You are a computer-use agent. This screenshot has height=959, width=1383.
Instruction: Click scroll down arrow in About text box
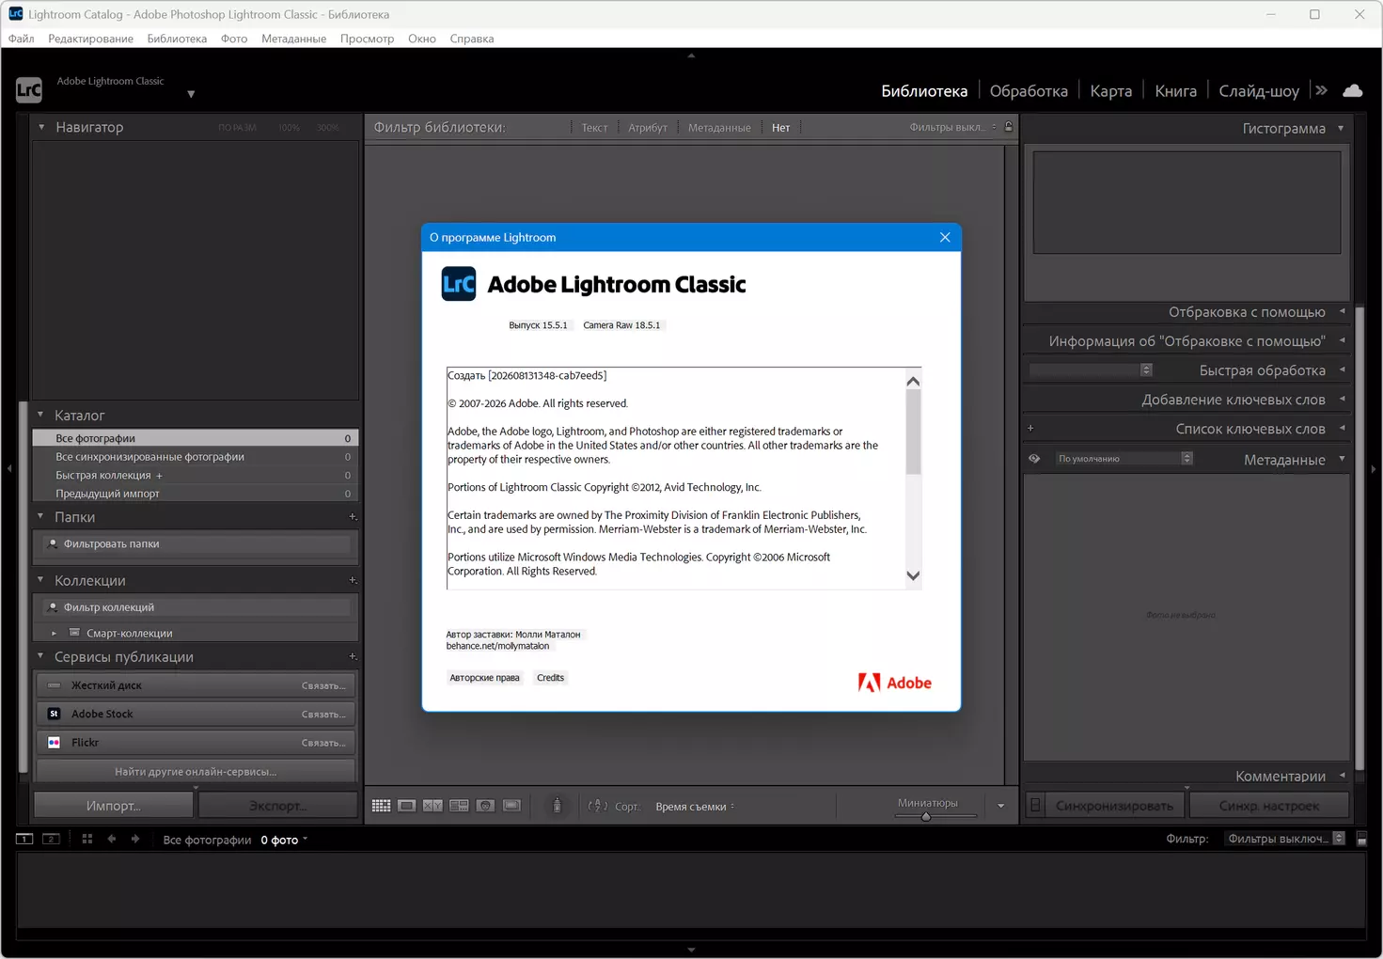[x=913, y=575]
